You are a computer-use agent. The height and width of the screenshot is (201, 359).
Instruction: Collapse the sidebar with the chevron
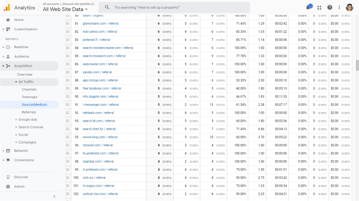click(54, 196)
